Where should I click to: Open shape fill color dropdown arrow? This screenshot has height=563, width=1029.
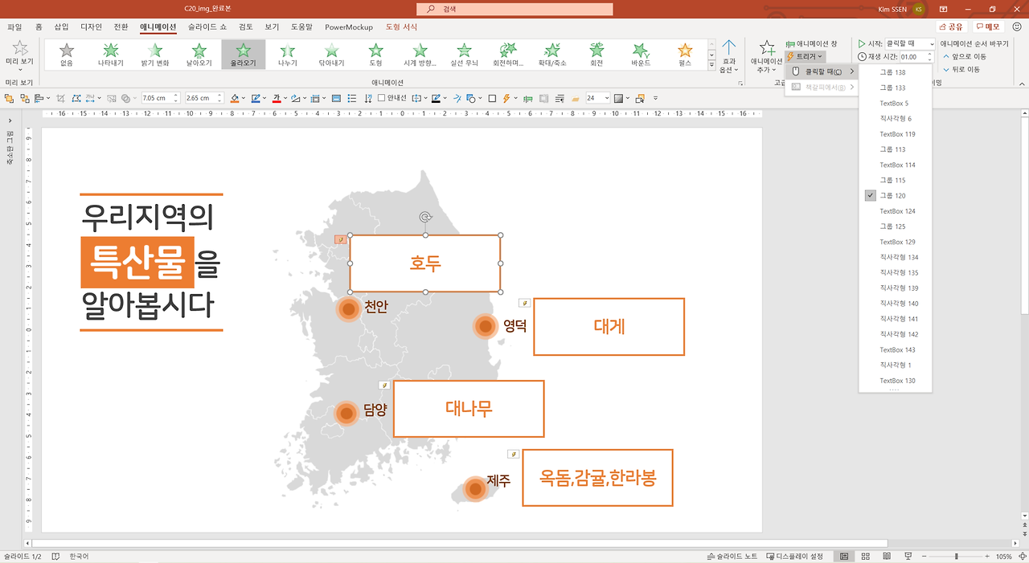(x=244, y=98)
